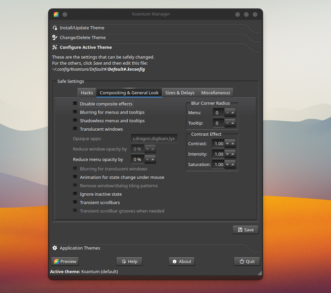Open the Install/Update Theme section
This screenshot has height=293, width=331.
(155, 28)
